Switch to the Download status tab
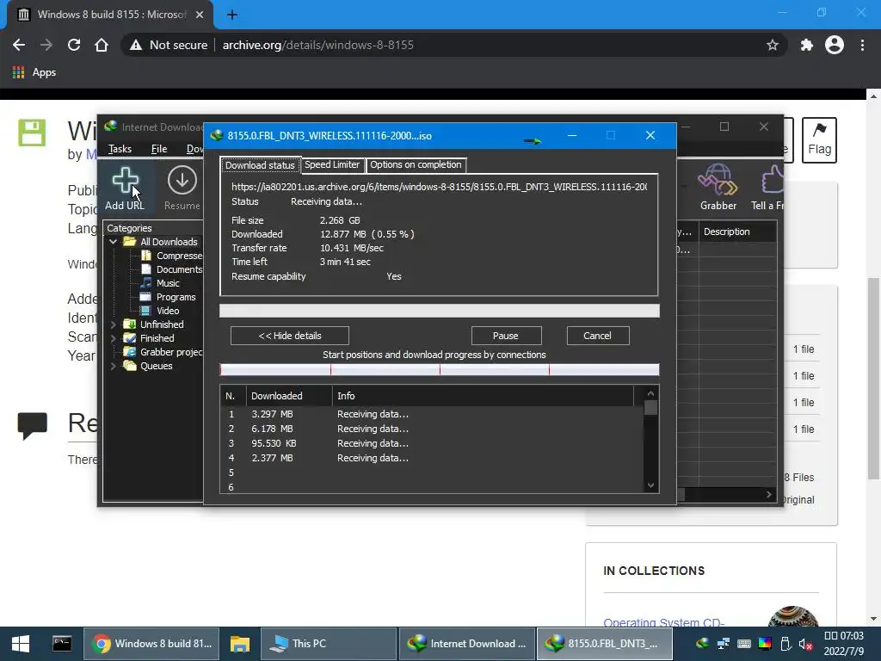The height and width of the screenshot is (661, 881). [260, 165]
